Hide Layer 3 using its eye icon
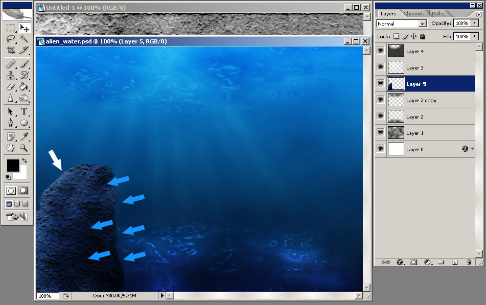The image size is (486, 305). click(x=381, y=67)
